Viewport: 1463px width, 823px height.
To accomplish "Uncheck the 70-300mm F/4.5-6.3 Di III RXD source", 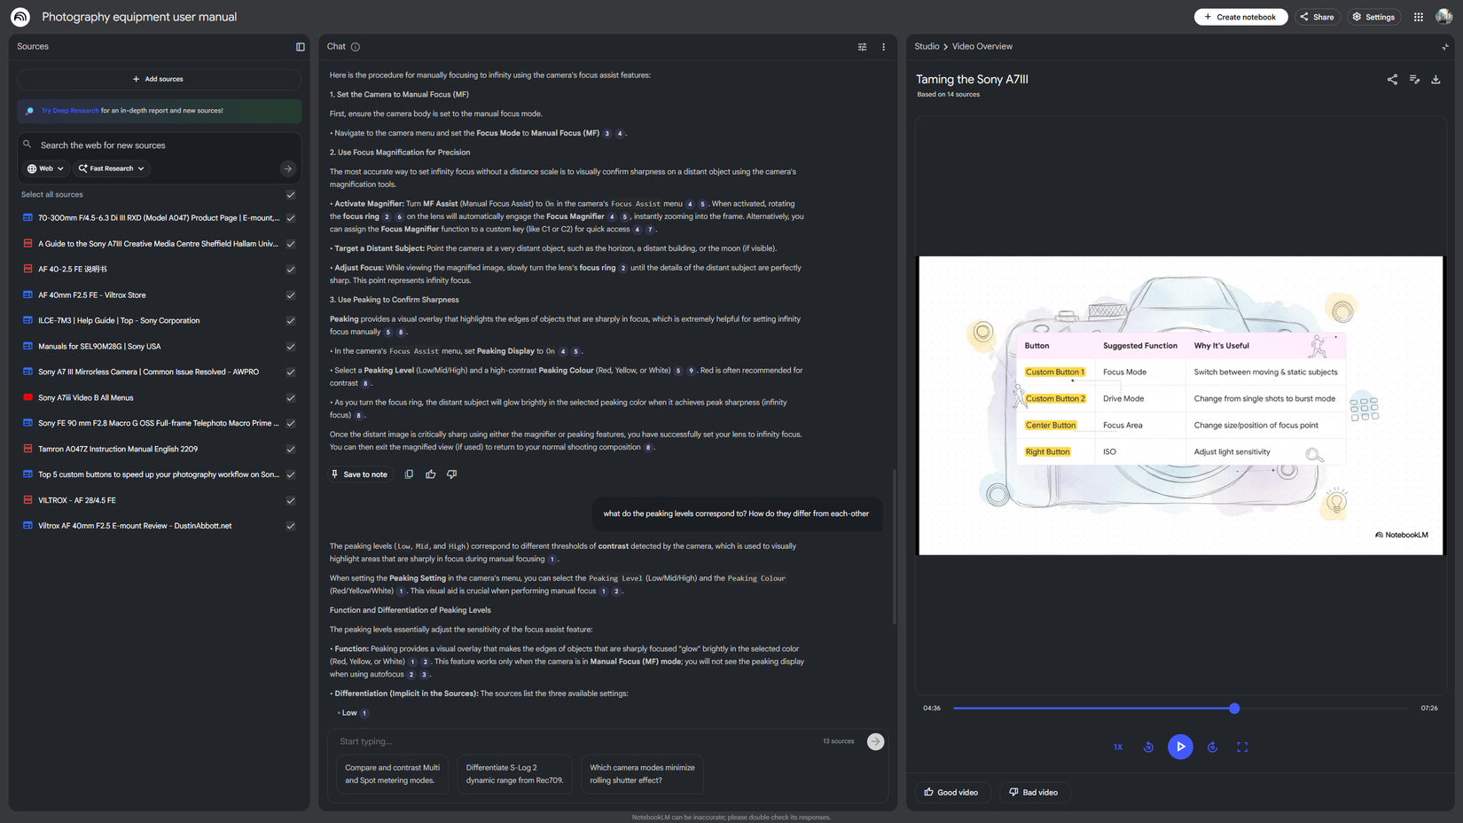I will 291,218.
